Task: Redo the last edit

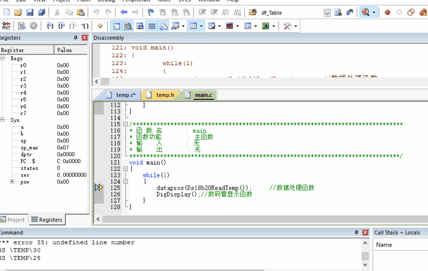Action: (108, 12)
